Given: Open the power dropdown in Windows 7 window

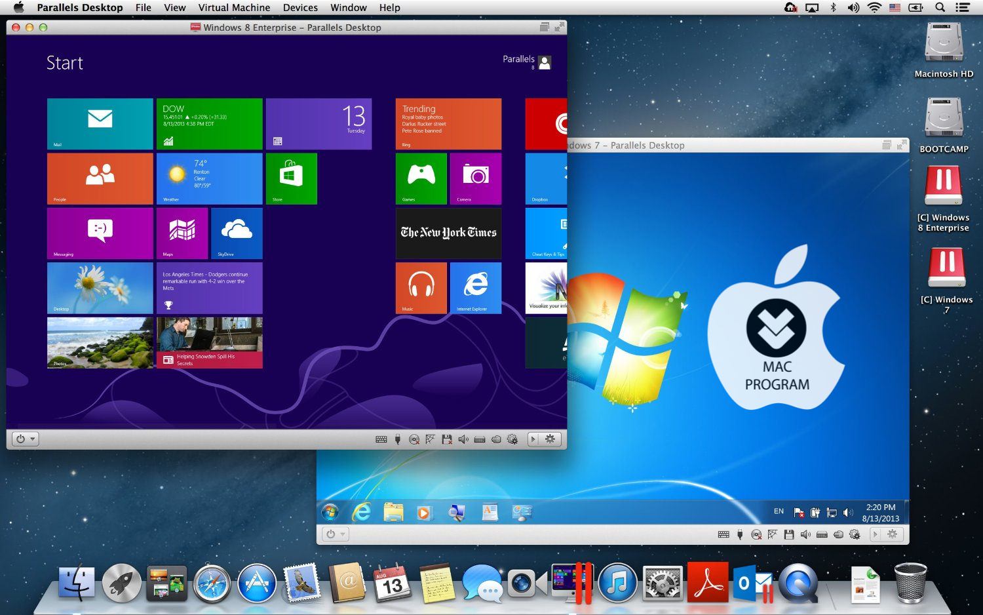Looking at the screenshot, I should tap(335, 534).
